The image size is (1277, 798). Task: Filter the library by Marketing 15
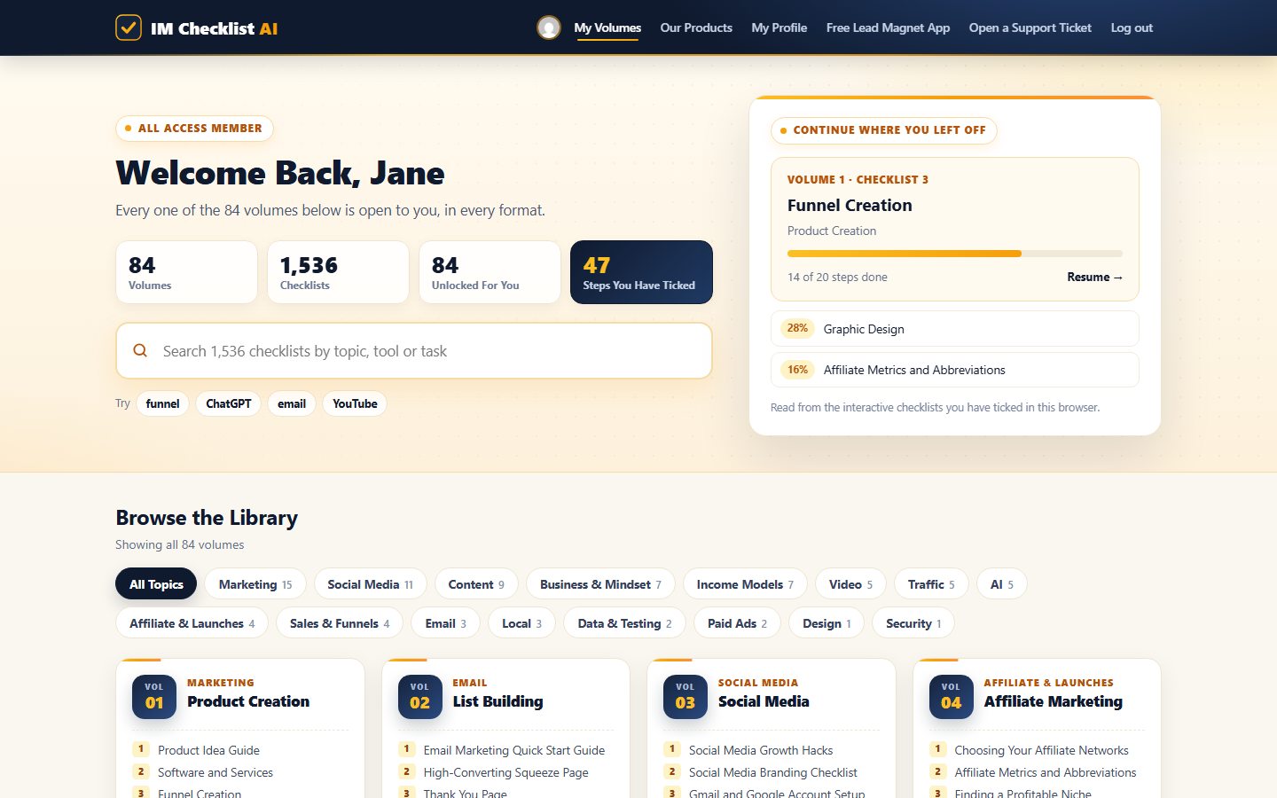(255, 584)
